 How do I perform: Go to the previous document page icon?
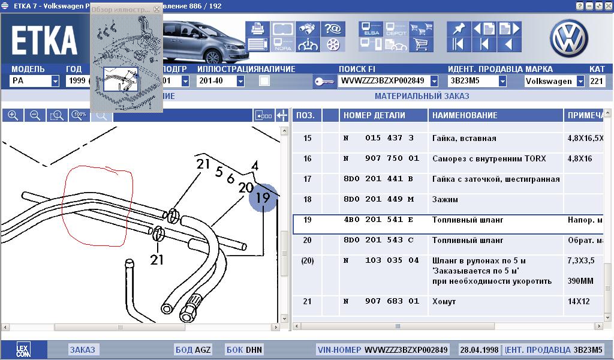pyautogui.click(x=484, y=29)
